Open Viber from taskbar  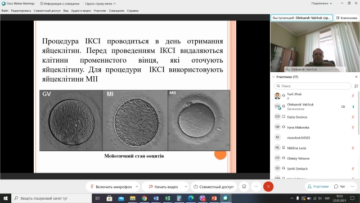coord(202,198)
